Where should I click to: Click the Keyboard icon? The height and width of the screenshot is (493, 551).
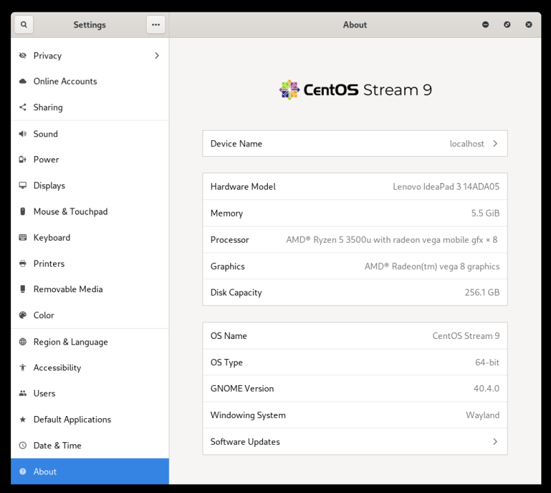coord(23,237)
